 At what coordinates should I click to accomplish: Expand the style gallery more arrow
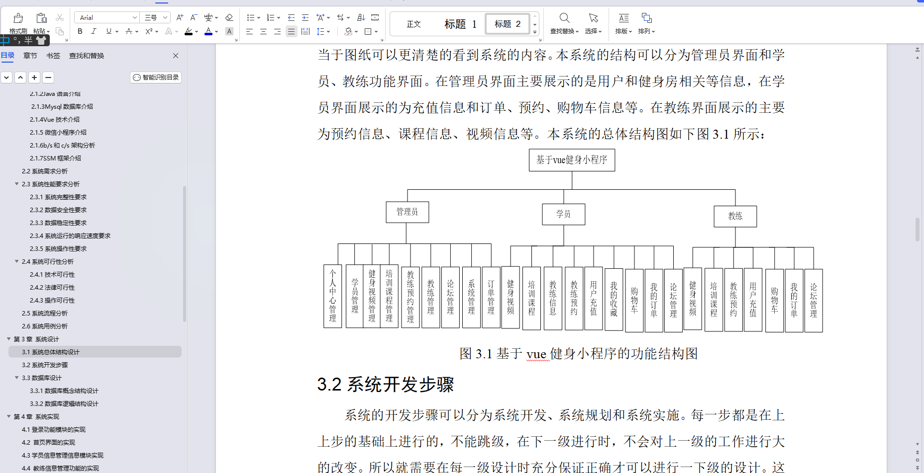coord(535,32)
